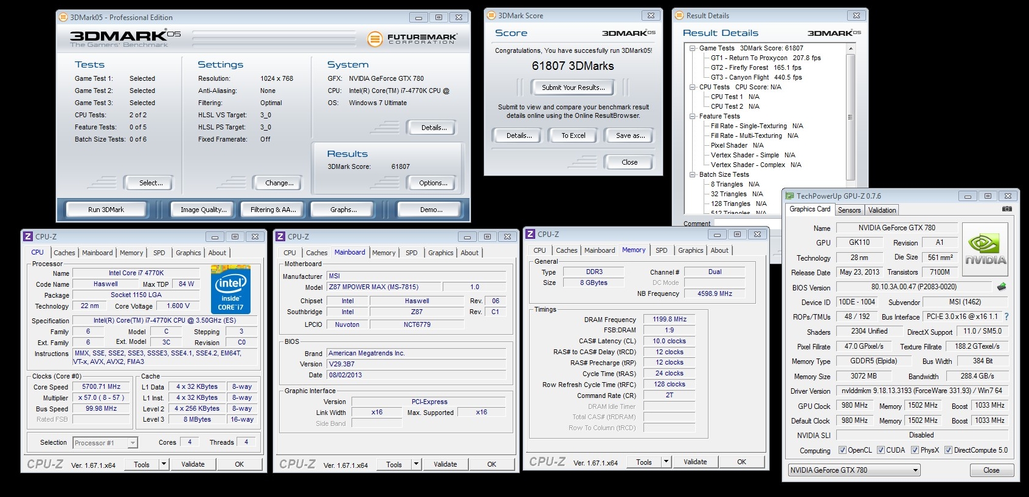Click Options... in the Results section
This screenshot has width=1029, height=497.
[433, 183]
